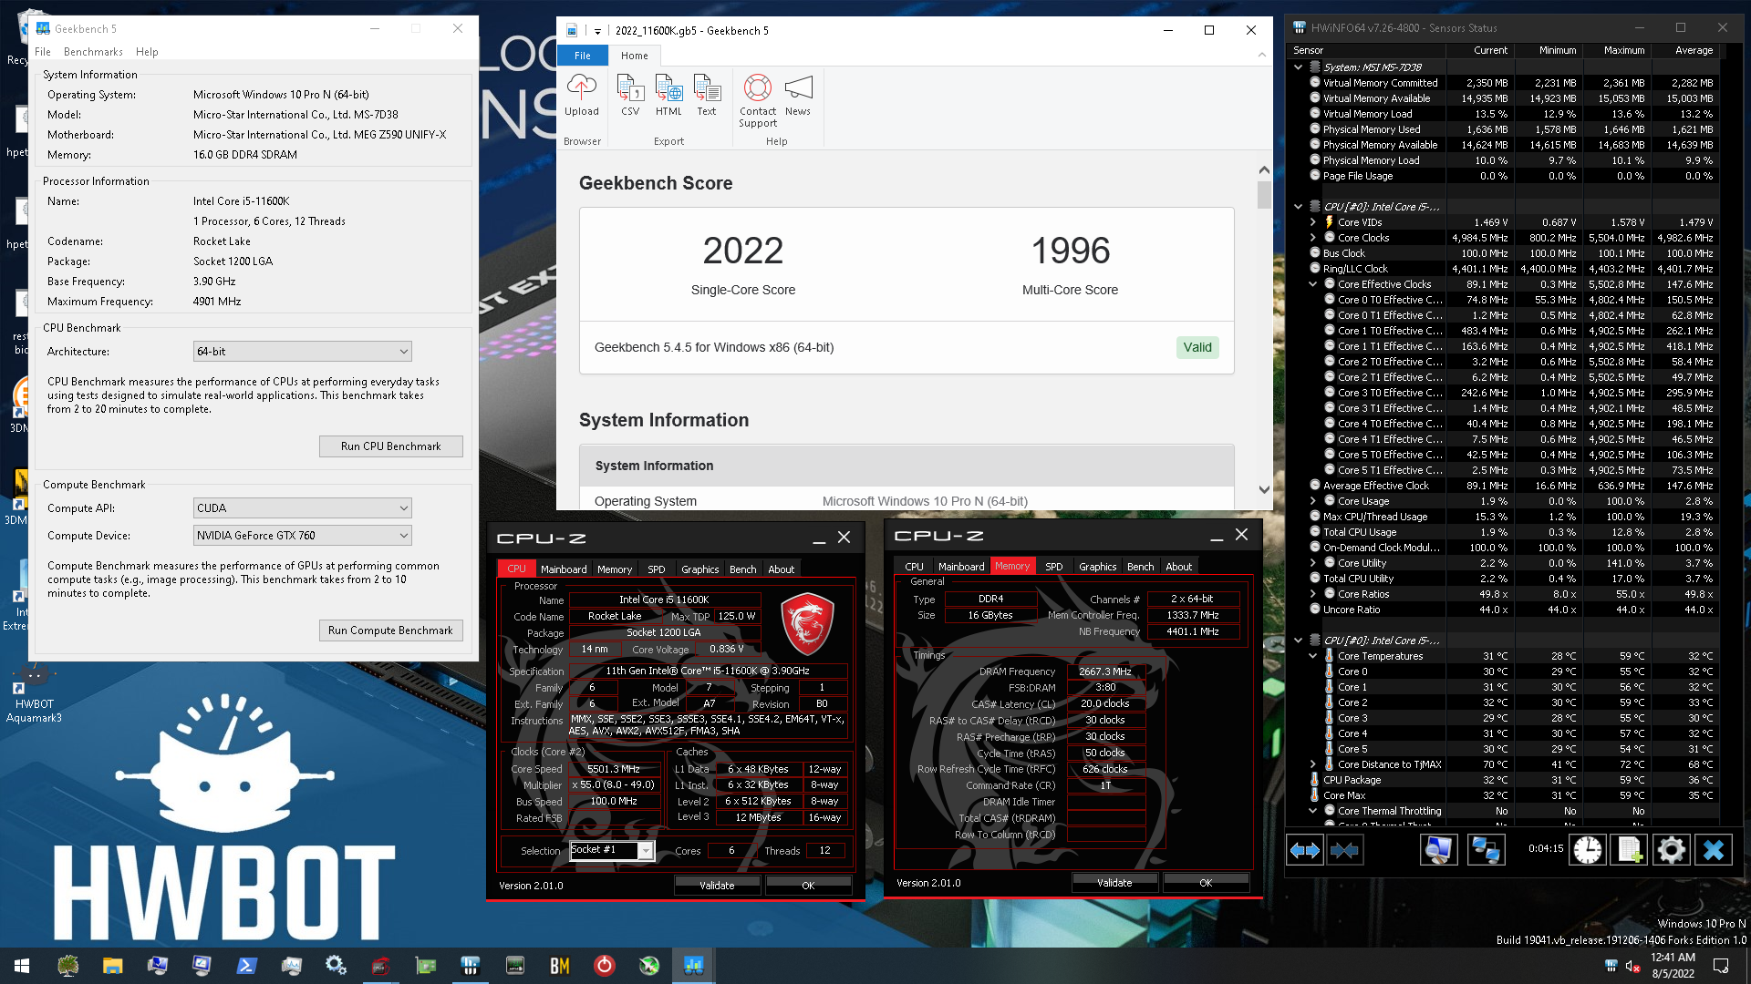Click Geekbench results vertical scrollbar thumb
This screenshot has width=1751, height=984.
pos(1264,195)
